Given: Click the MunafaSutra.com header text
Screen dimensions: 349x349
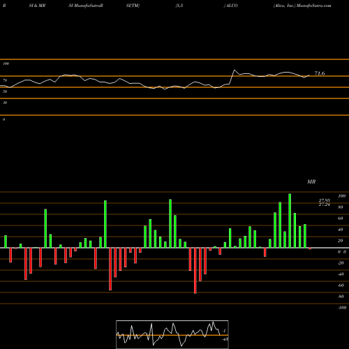Looking at the screenshot, I should (x=314, y=6).
